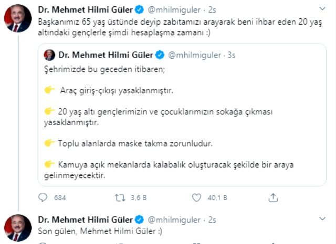The image size is (336, 244).
Task: Like the tweet with 40,1 B hearts
Action: pyautogui.click(x=196, y=198)
